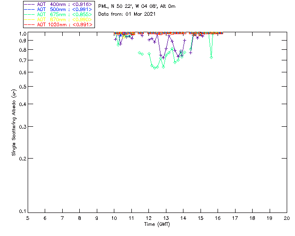Image resolution: width=295 pixels, height=236 pixels.
Task: Click the AOT 675nm legend entry
Action: tap(58, 14)
